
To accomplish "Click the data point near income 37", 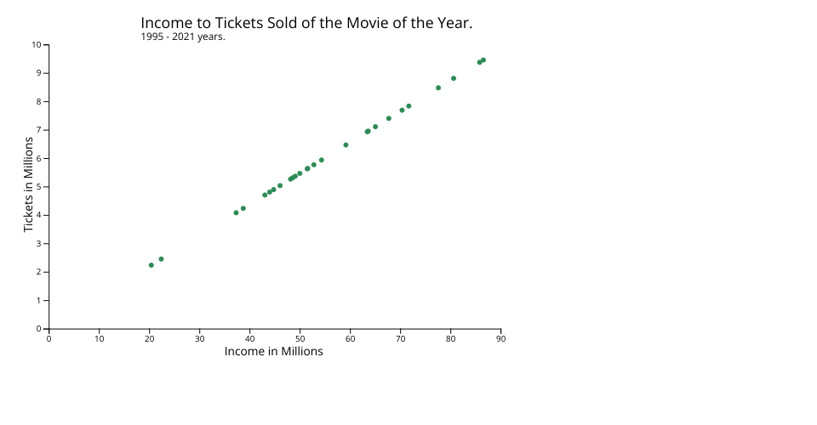I will click(x=236, y=212).
